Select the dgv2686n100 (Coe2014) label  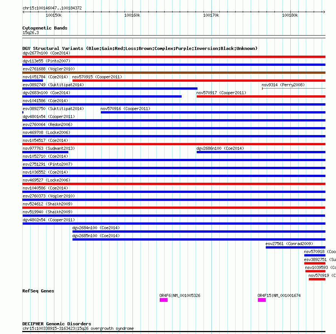220,148
